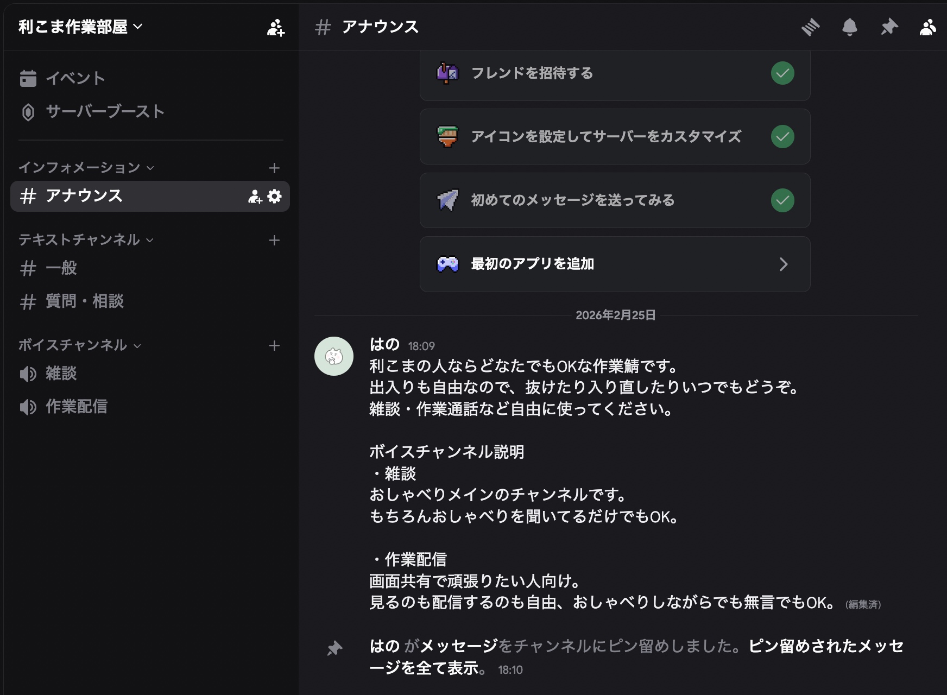The height and width of the screenshot is (695, 947).
Task: Open the 利こま作業部屋 server dropdown
Action: coord(80,27)
